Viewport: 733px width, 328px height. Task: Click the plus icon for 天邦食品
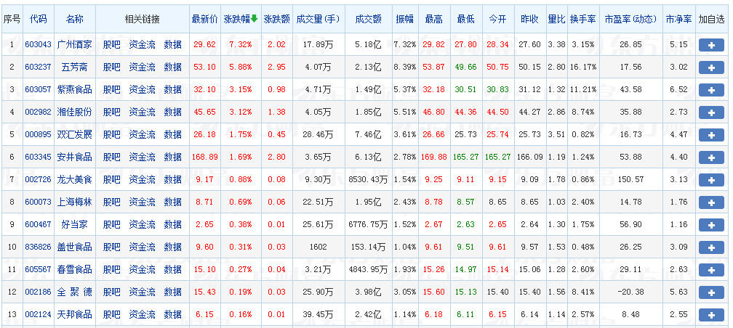(x=710, y=314)
